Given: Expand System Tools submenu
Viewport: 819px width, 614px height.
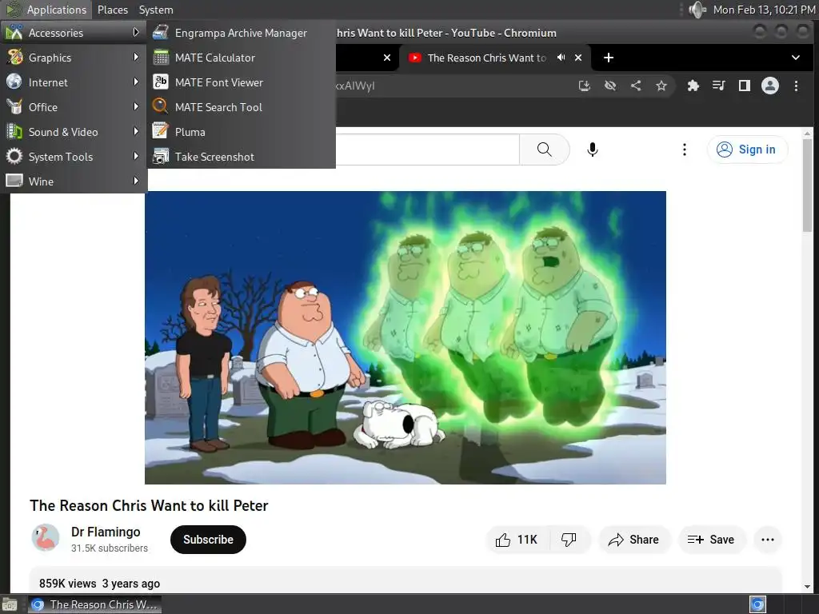Looking at the screenshot, I should [74, 157].
